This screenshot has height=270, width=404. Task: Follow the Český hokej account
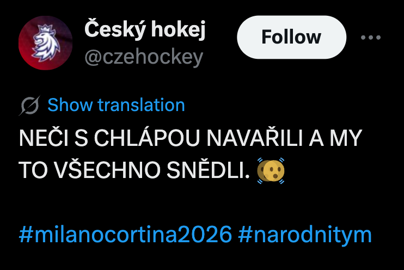(x=291, y=37)
